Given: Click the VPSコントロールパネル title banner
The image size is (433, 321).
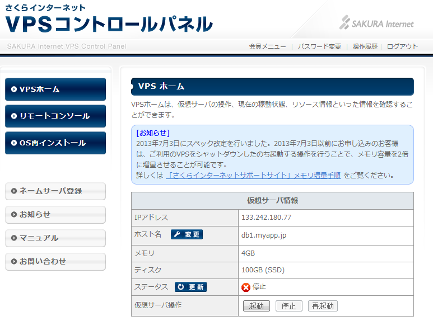Looking at the screenshot, I should tap(109, 23).
